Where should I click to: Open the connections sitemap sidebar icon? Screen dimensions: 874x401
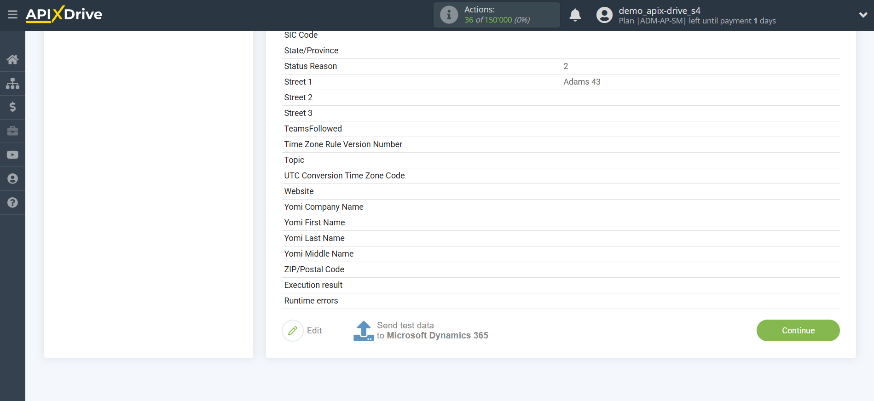tap(12, 83)
